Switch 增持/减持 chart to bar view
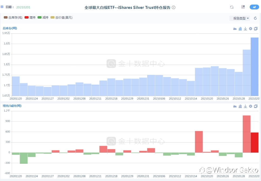This screenshot has height=181, width=261. coord(240,106)
